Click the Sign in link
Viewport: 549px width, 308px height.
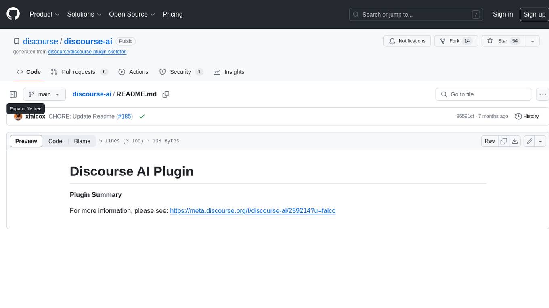[503, 14]
